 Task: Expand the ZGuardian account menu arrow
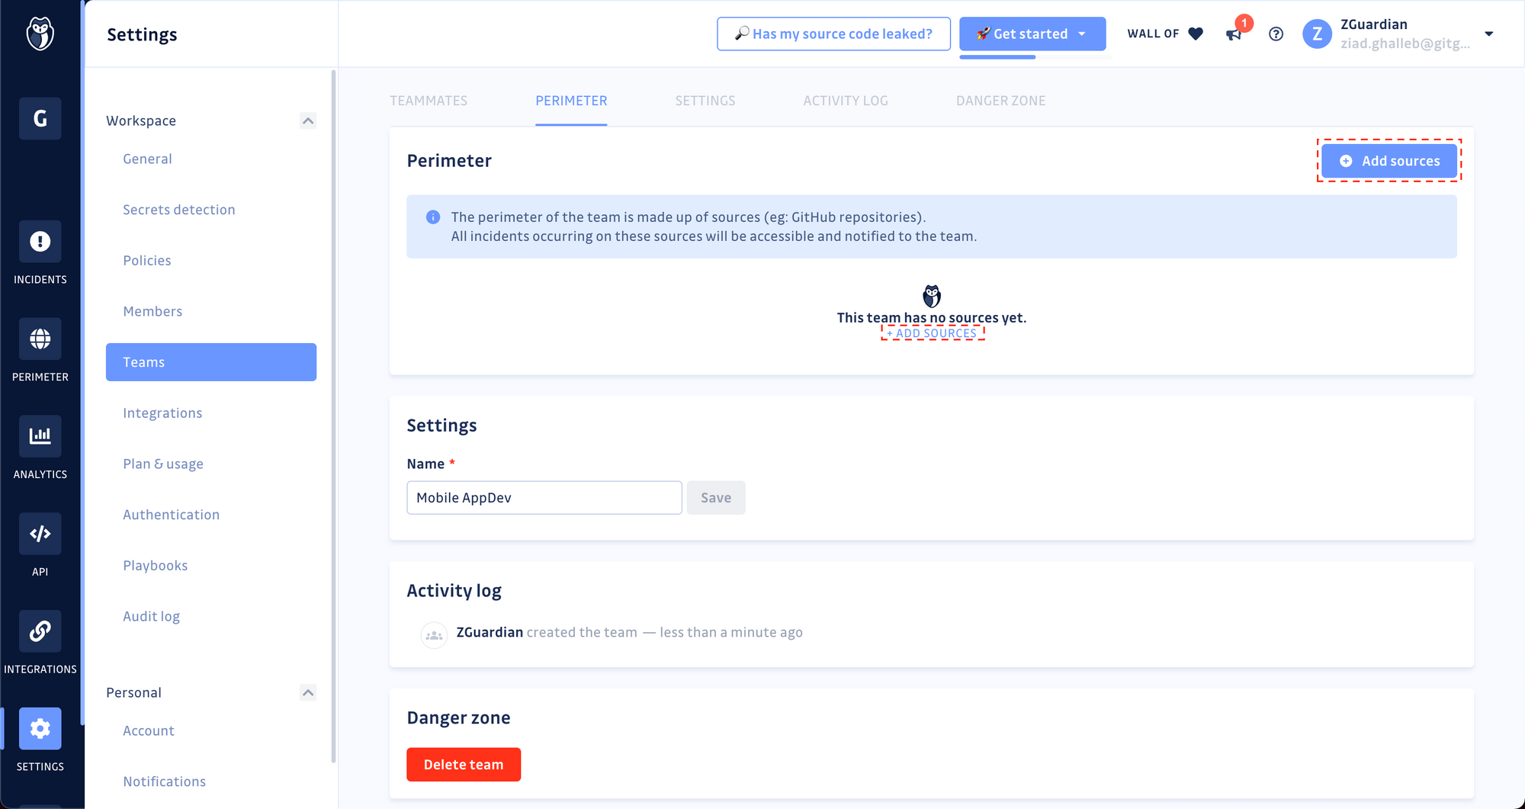[1488, 34]
